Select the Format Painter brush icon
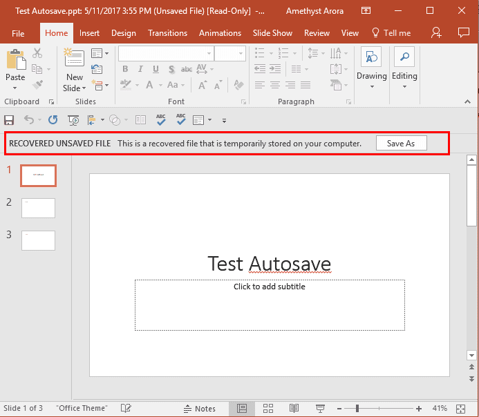The image size is (479, 417). tap(37, 84)
